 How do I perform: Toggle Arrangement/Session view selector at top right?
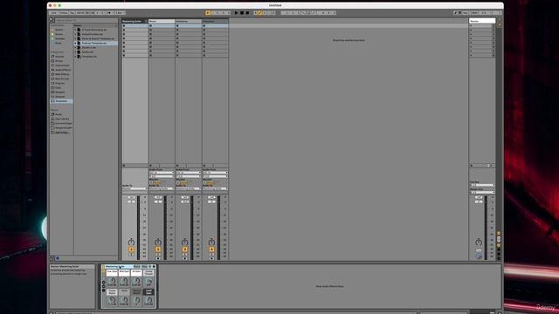[x=500, y=20]
